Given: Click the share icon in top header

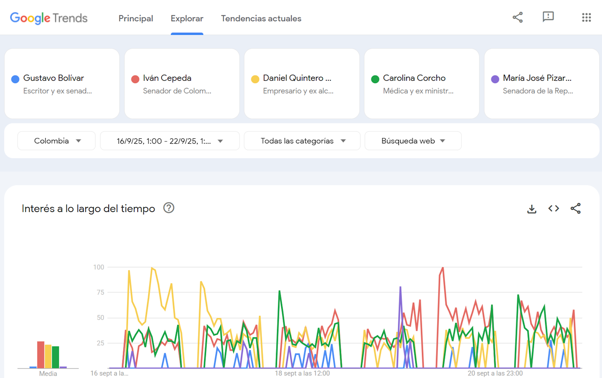Looking at the screenshot, I should pyautogui.click(x=517, y=17).
